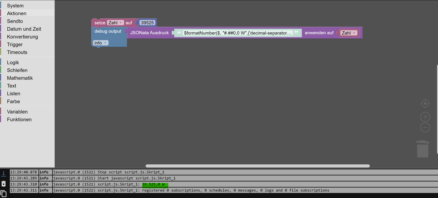The image size is (438, 198).
Task: Select the JSONata Ausdruck block
Action: [149, 33]
